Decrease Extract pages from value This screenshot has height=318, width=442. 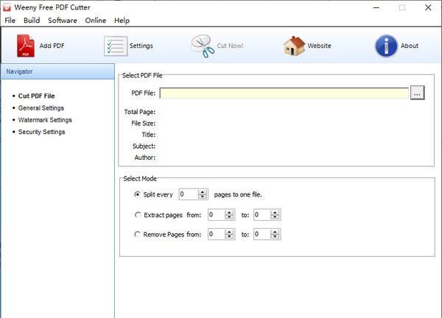tap(229, 217)
